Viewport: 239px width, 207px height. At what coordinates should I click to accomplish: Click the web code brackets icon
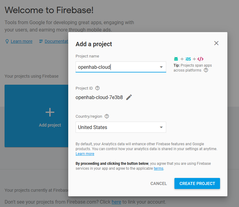point(200,59)
